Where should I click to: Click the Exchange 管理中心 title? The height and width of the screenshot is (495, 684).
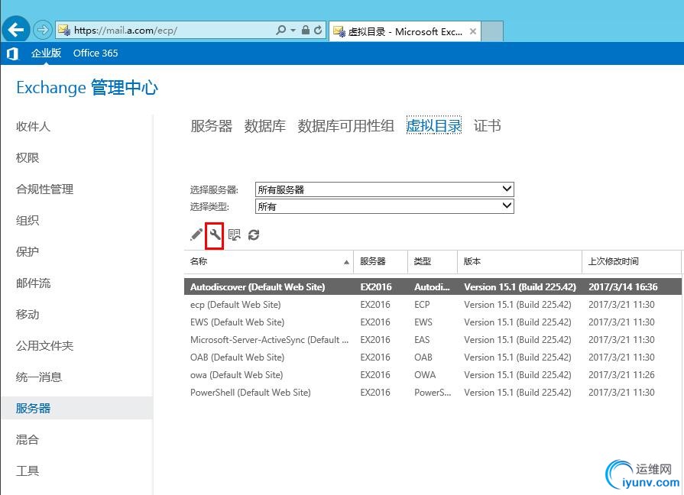point(87,88)
